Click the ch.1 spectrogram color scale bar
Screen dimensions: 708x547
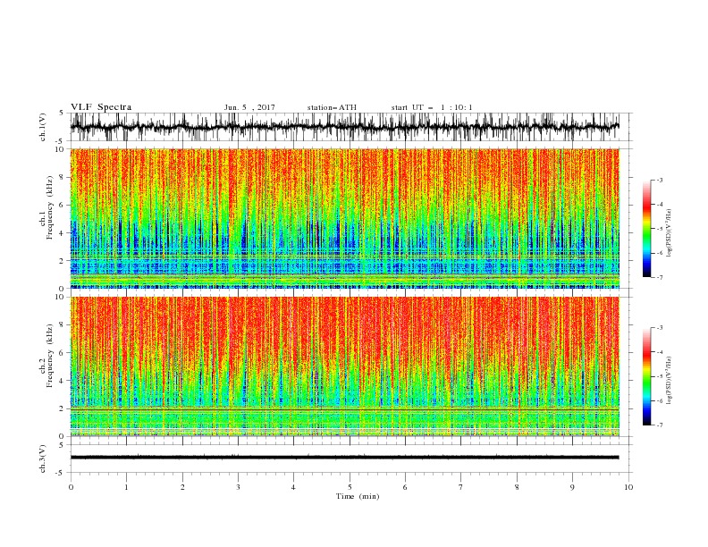pyautogui.click(x=647, y=229)
